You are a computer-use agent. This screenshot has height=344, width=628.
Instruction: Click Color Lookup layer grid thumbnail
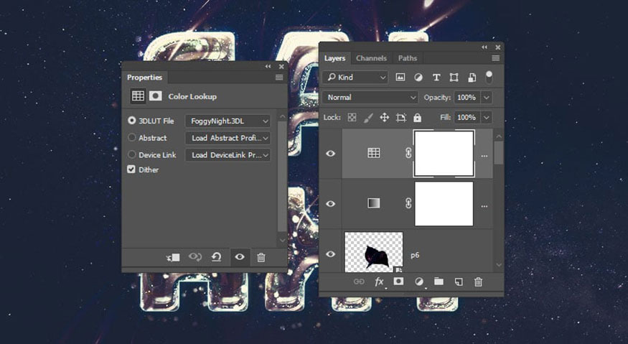tap(374, 153)
